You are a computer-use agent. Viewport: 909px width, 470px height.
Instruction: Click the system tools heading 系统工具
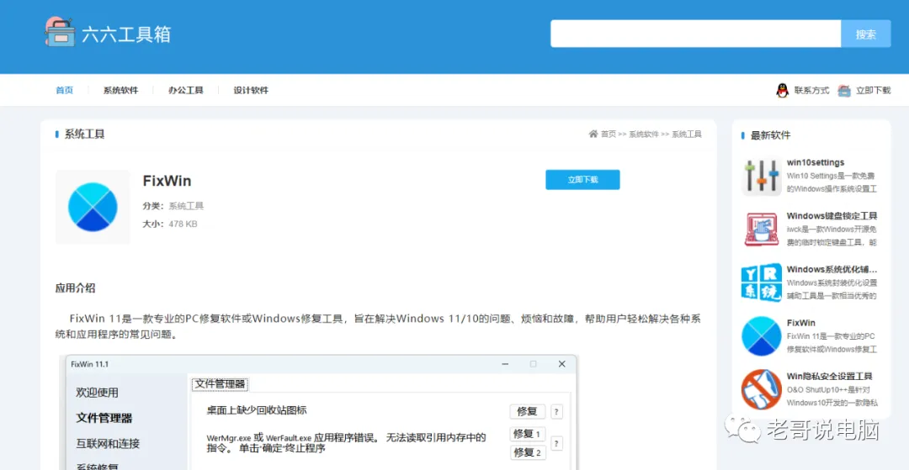85,135
